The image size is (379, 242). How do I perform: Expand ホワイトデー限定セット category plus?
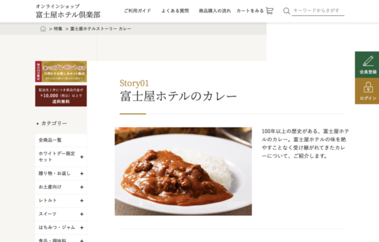click(82, 157)
